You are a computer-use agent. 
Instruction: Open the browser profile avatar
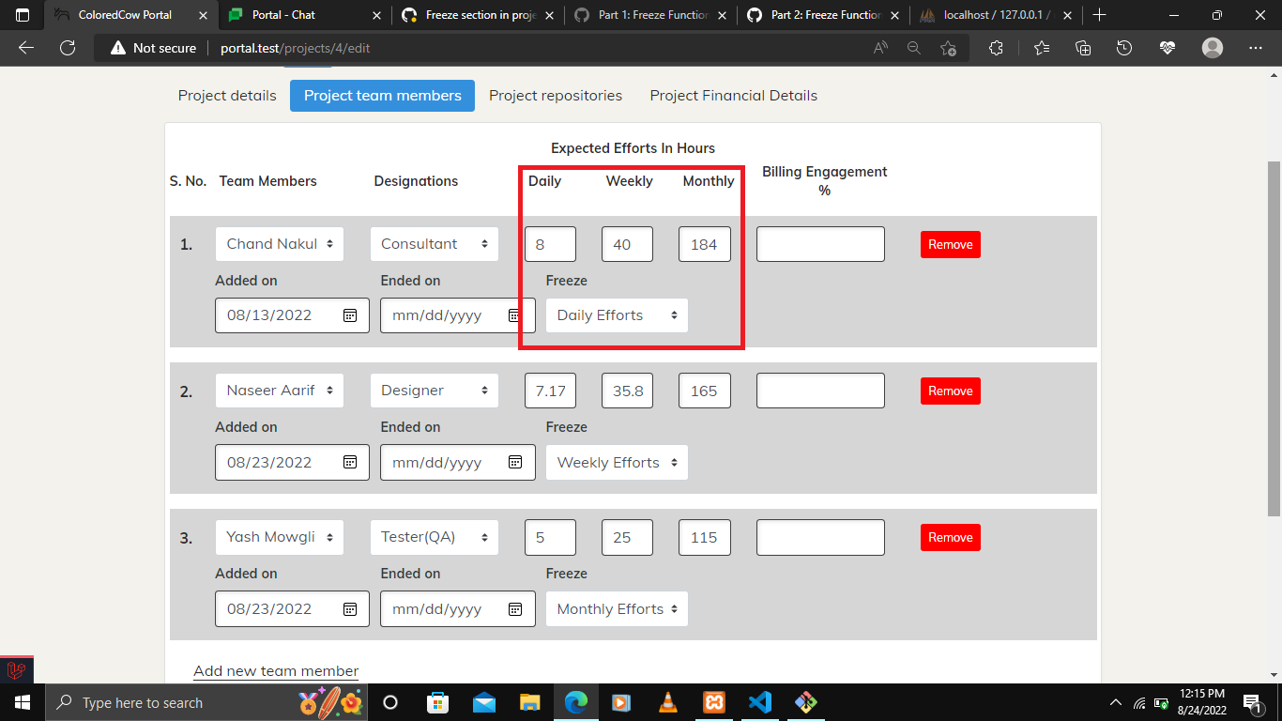[1212, 48]
